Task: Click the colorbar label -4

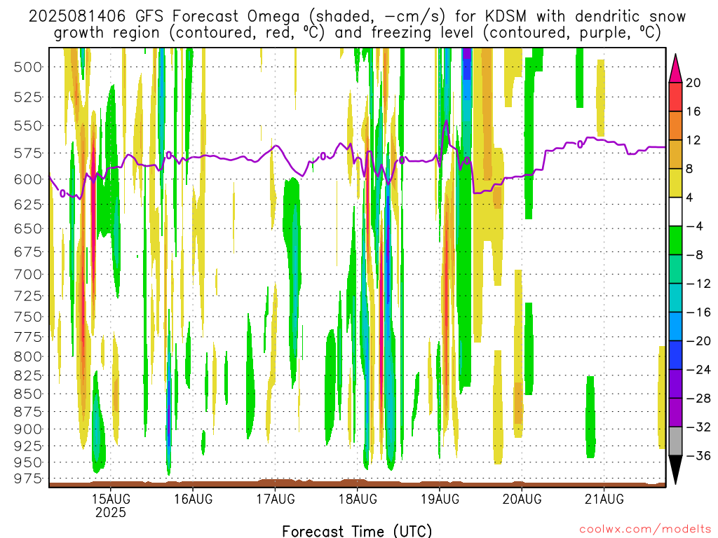Action: point(695,226)
